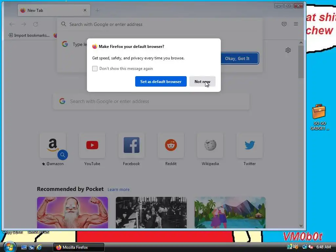Screen dimensions: 336x252
Task: Click the 6:48 AM system clock
Action: coord(323,247)
